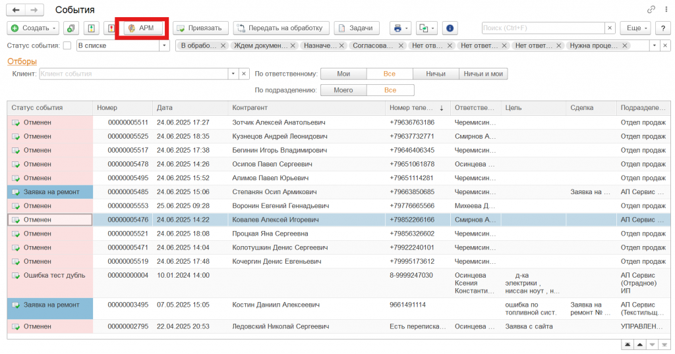Open the 'Еще' menu

tap(636, 28)
